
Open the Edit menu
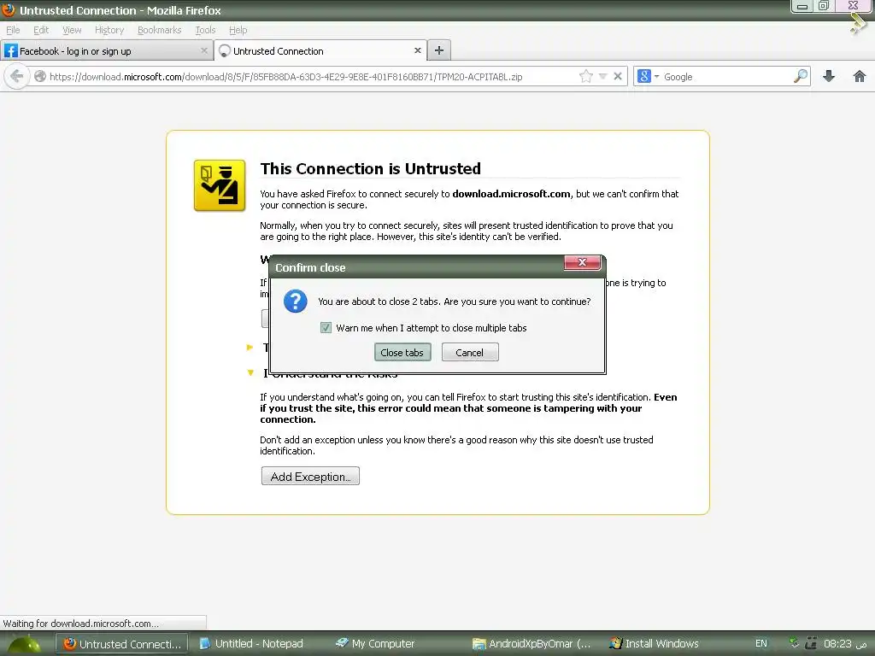pos(41,30)
